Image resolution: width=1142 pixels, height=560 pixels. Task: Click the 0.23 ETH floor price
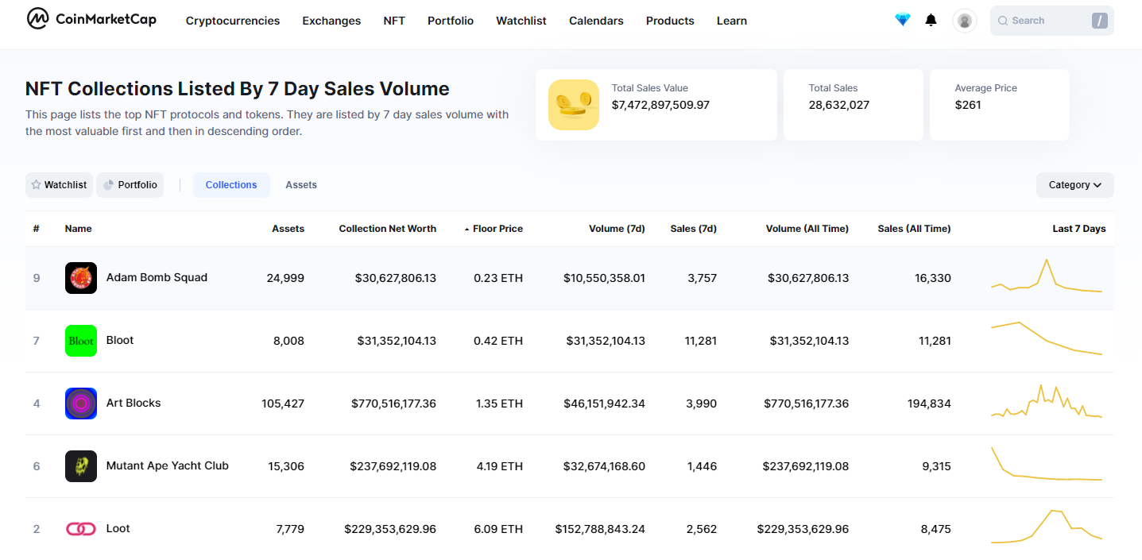498,278
